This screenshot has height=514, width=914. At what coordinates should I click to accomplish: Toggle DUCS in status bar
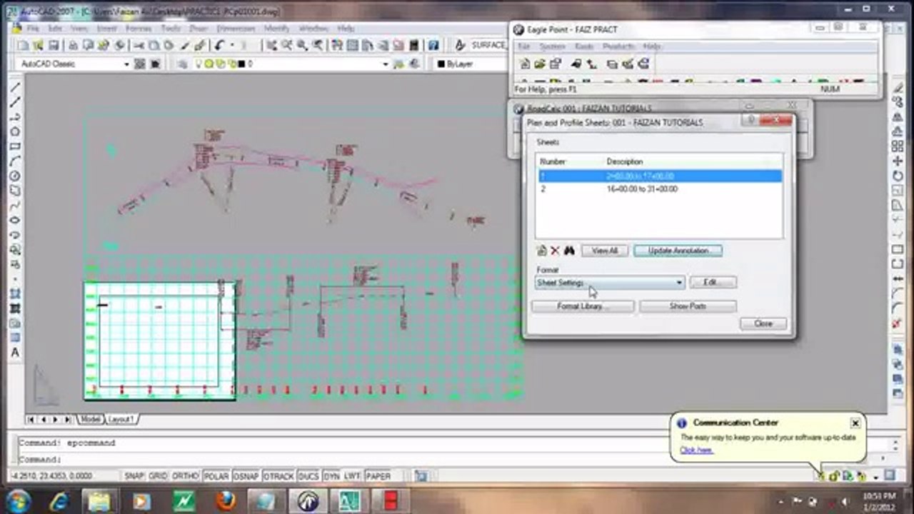308,476
